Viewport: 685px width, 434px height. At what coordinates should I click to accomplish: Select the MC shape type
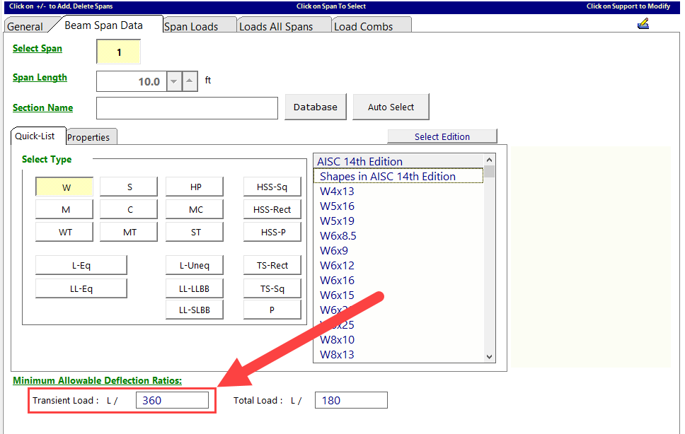click(195, 210)
